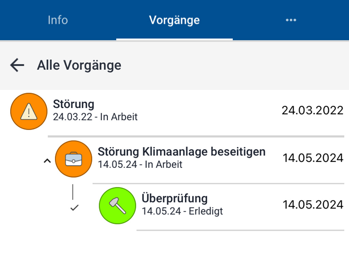Click the "14.05.24 - In Arbeit" status text

tap(140, 164)
